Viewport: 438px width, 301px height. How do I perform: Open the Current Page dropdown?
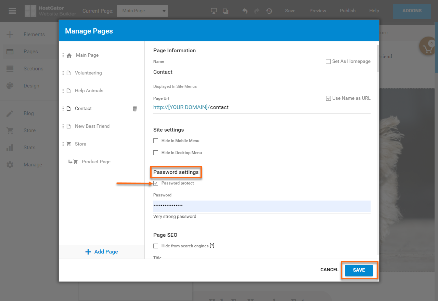pyautogui.click(x=142, y=11)
